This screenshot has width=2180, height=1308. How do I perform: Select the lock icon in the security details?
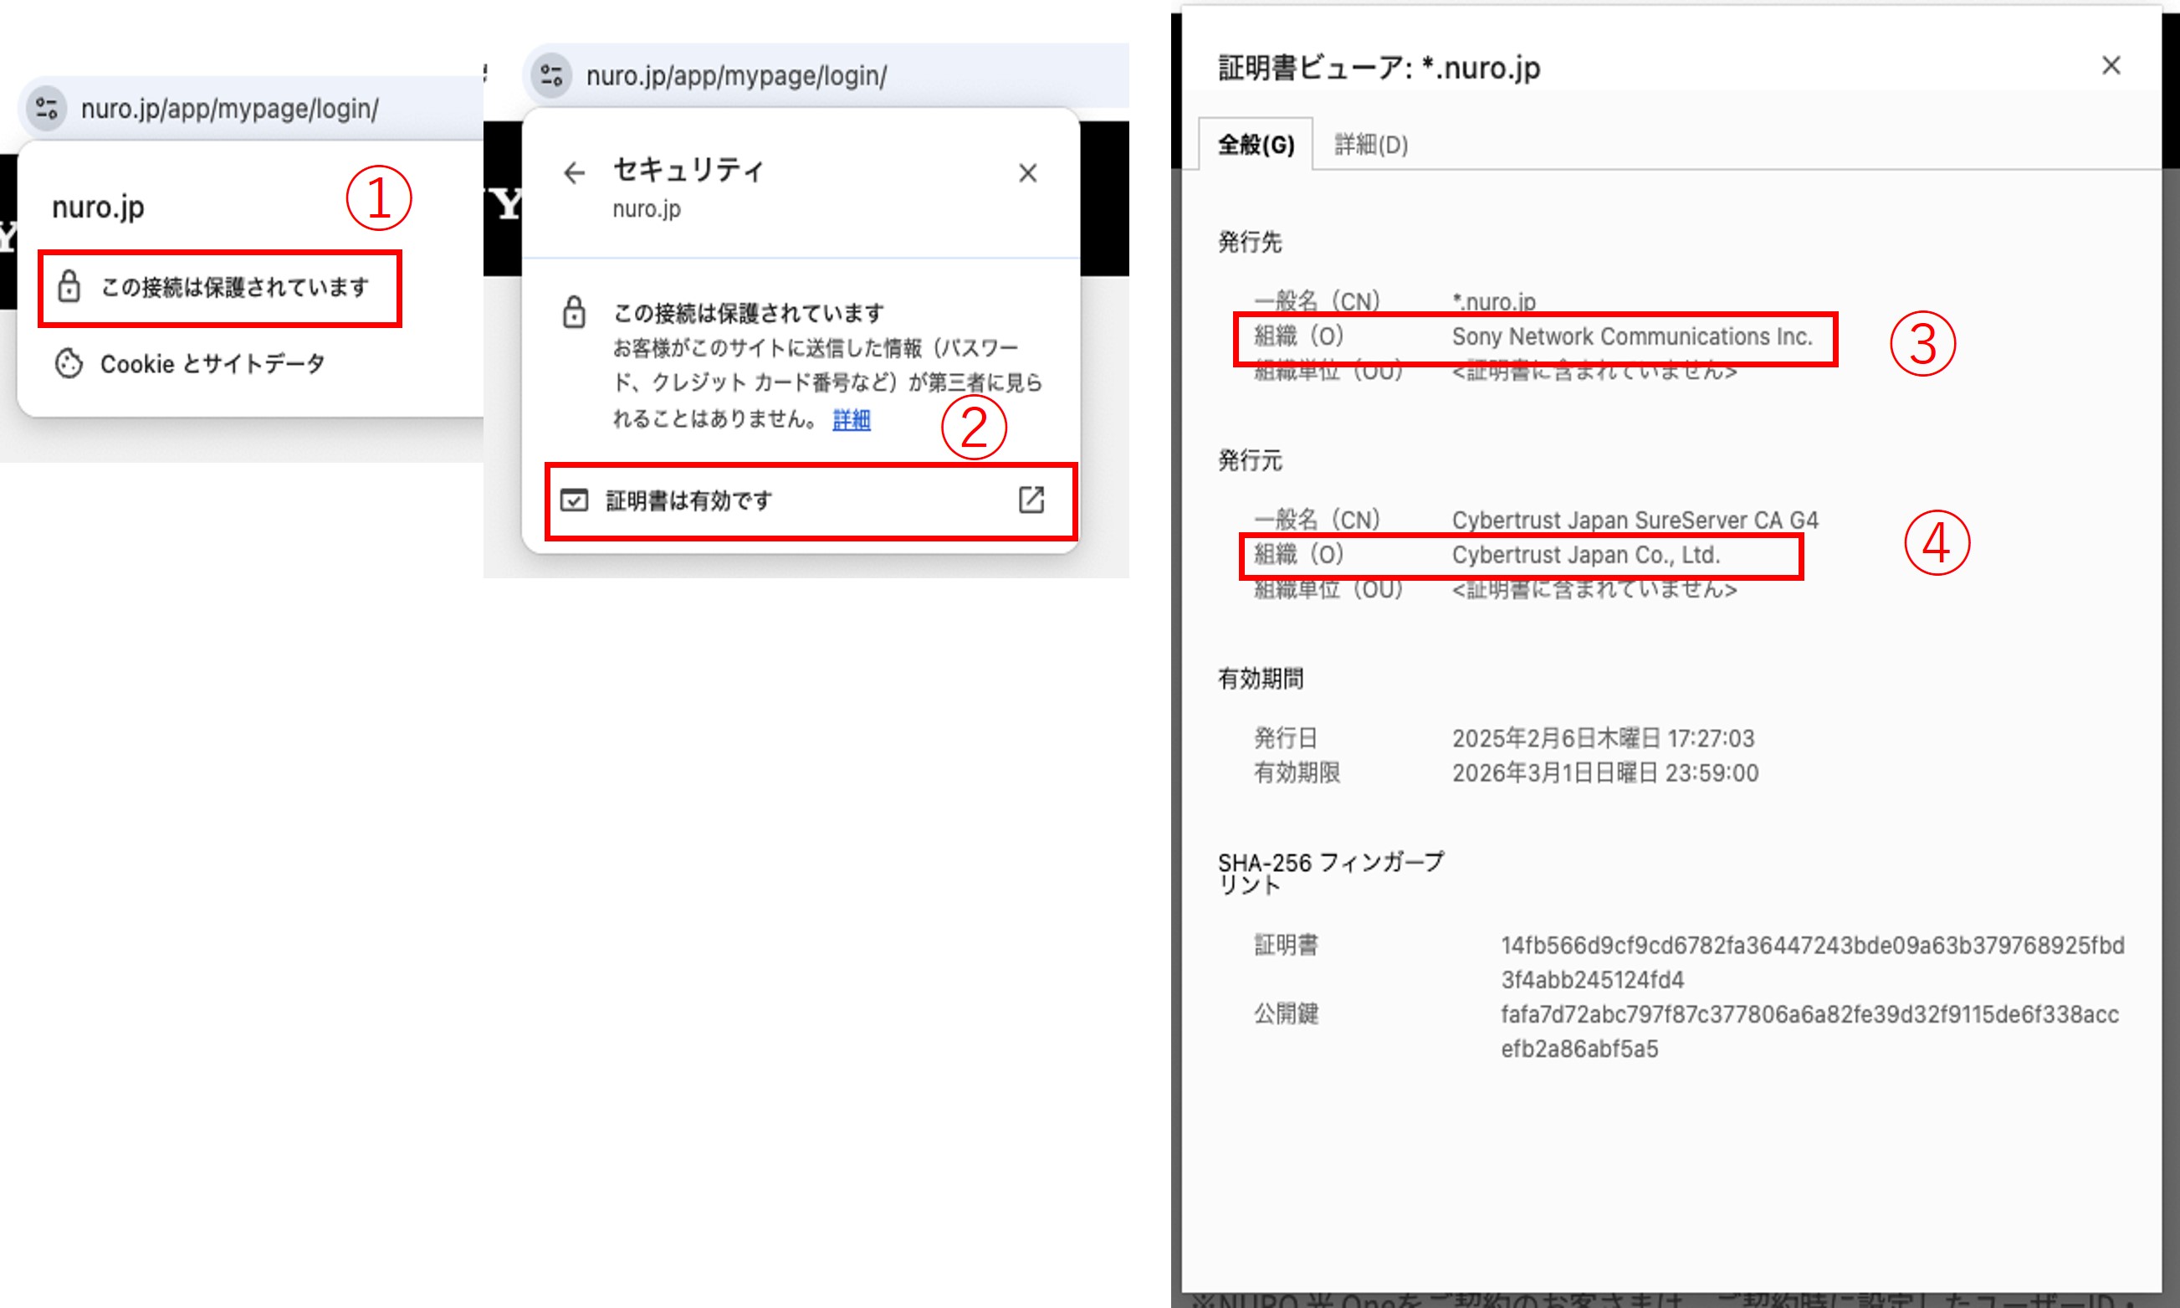tap(576, 312)
